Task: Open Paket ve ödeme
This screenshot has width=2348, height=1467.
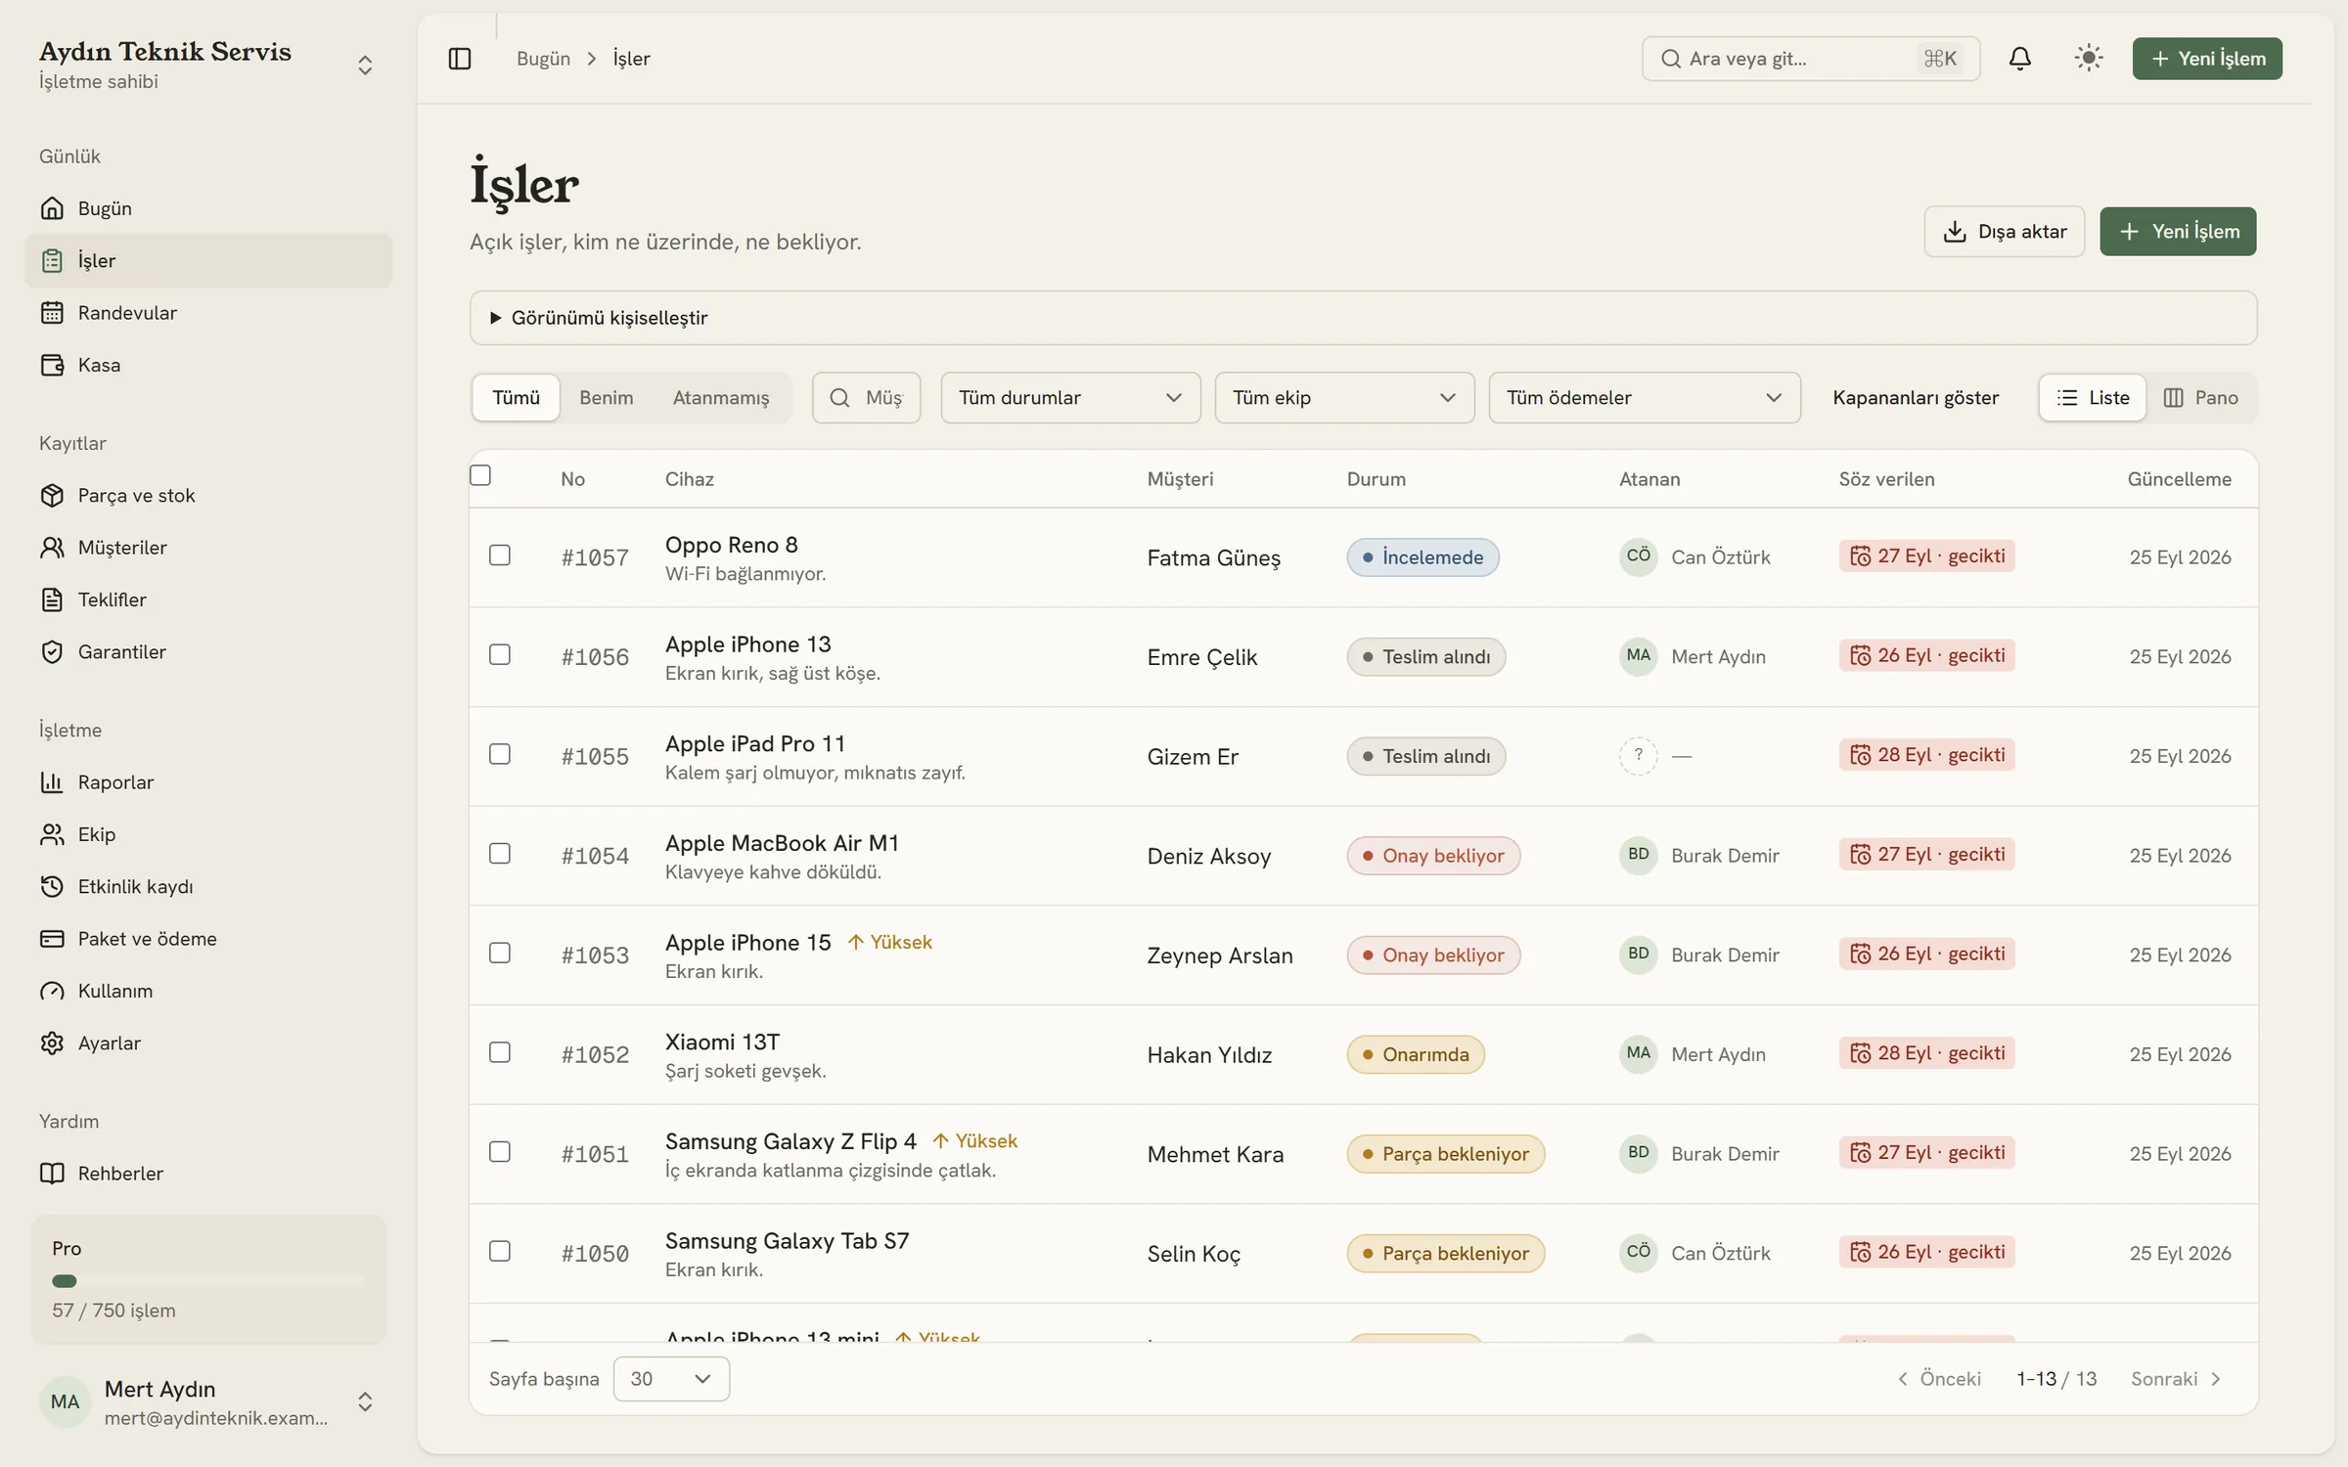Action: 208,939
